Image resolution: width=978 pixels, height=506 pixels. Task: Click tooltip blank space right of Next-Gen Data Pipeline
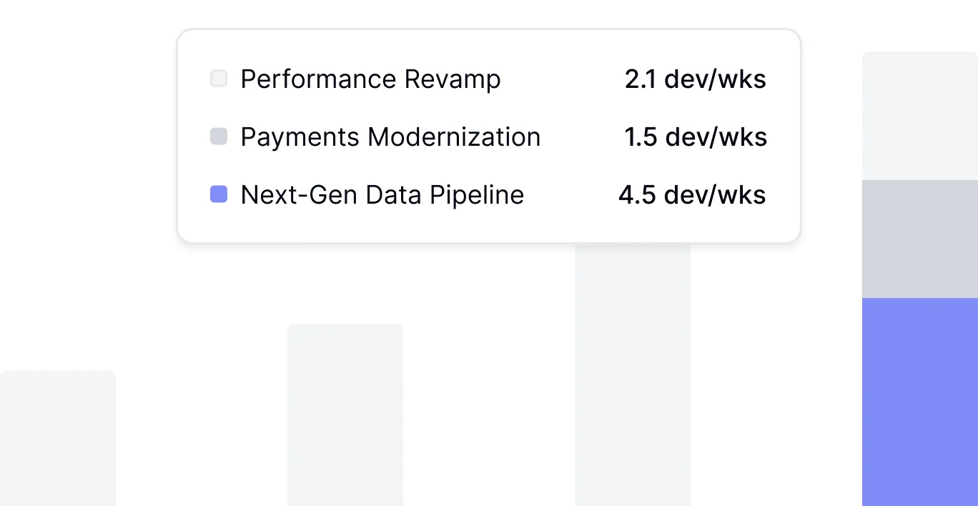pos(570,194)
